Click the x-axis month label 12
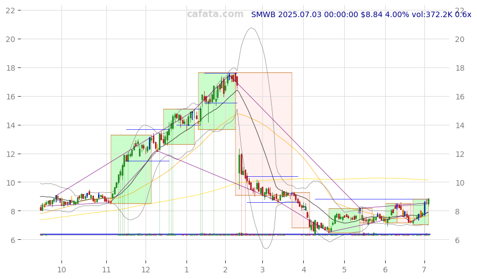Screen dimensions: 477x279 tap(146, 270)
